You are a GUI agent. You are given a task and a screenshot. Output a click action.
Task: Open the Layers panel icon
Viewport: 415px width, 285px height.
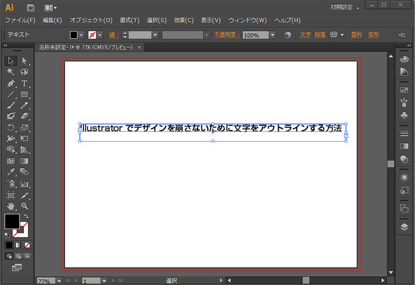(404, 226)
